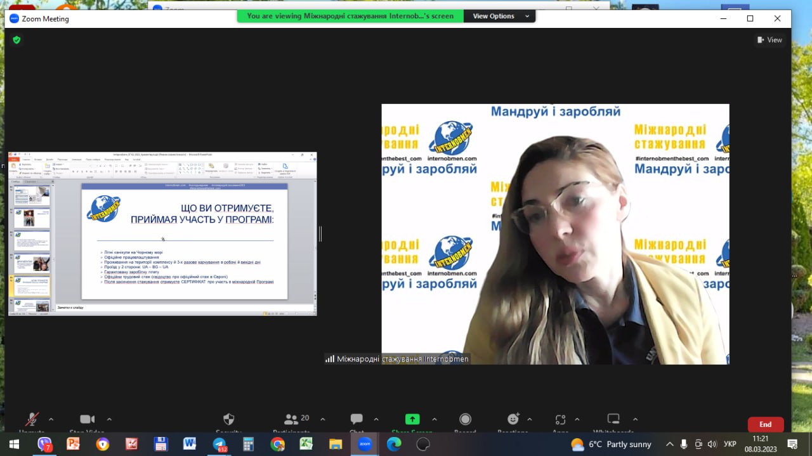Screen dimensions: 812x456
Task: Open the Chat panel
Action: pos(357,420)
